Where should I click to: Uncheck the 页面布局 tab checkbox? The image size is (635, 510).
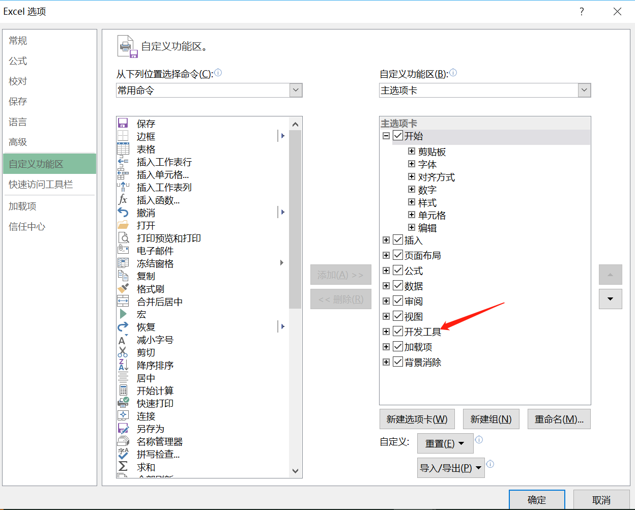point(398,255)
